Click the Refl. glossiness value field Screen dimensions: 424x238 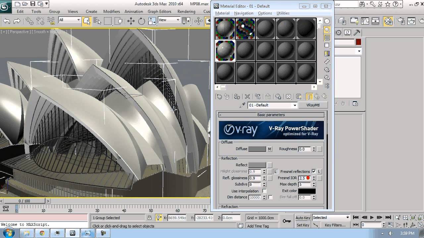click(254, 178)
